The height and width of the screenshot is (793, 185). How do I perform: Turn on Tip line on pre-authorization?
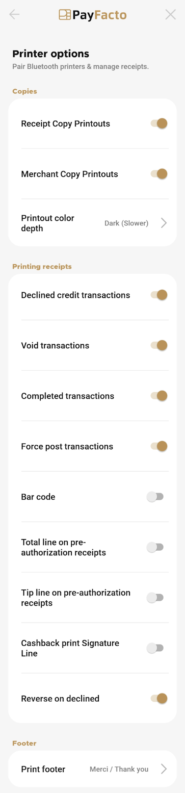155,598
